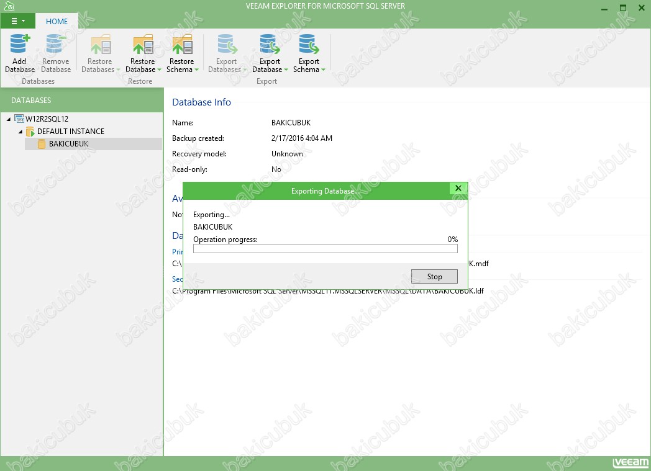651x471 pixels.
Task: Click the 0% progress percentage
Action: [453, 240]
